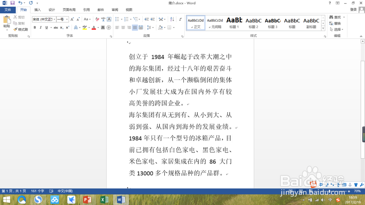Expand the styles gallery

(323, 28)
